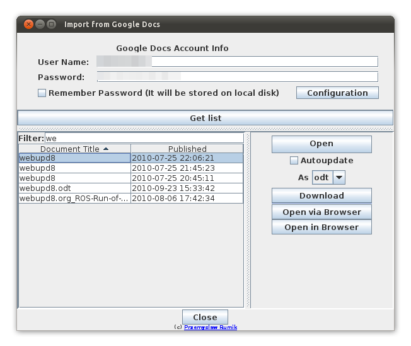The image size is (411, 346).
Task: Open the Przemyslaw Rumik link
Action: [211, 327]
